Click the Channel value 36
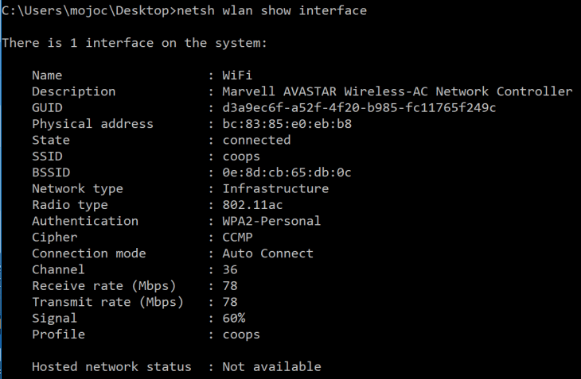Screen dimensions: 581x379 (x=230, y=269)
